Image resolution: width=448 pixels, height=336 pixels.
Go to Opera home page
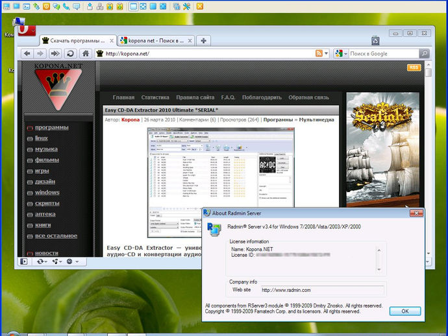pyautogui.click(x=86, y=53)
